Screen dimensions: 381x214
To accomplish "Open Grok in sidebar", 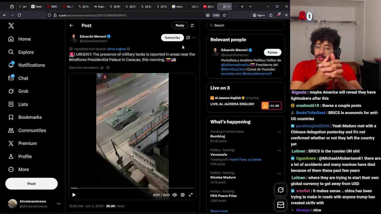I will click(18, 91).
